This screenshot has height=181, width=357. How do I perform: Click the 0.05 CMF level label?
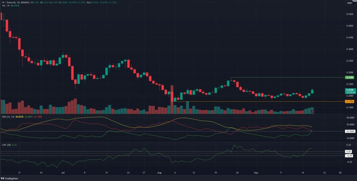pyautogui.click(x=349, y=151)
